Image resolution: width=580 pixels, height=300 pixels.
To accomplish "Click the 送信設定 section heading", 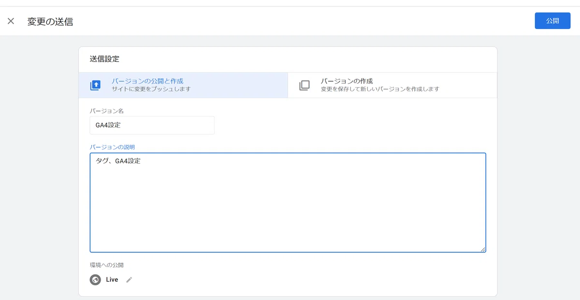I will click(x=104, y=59).
